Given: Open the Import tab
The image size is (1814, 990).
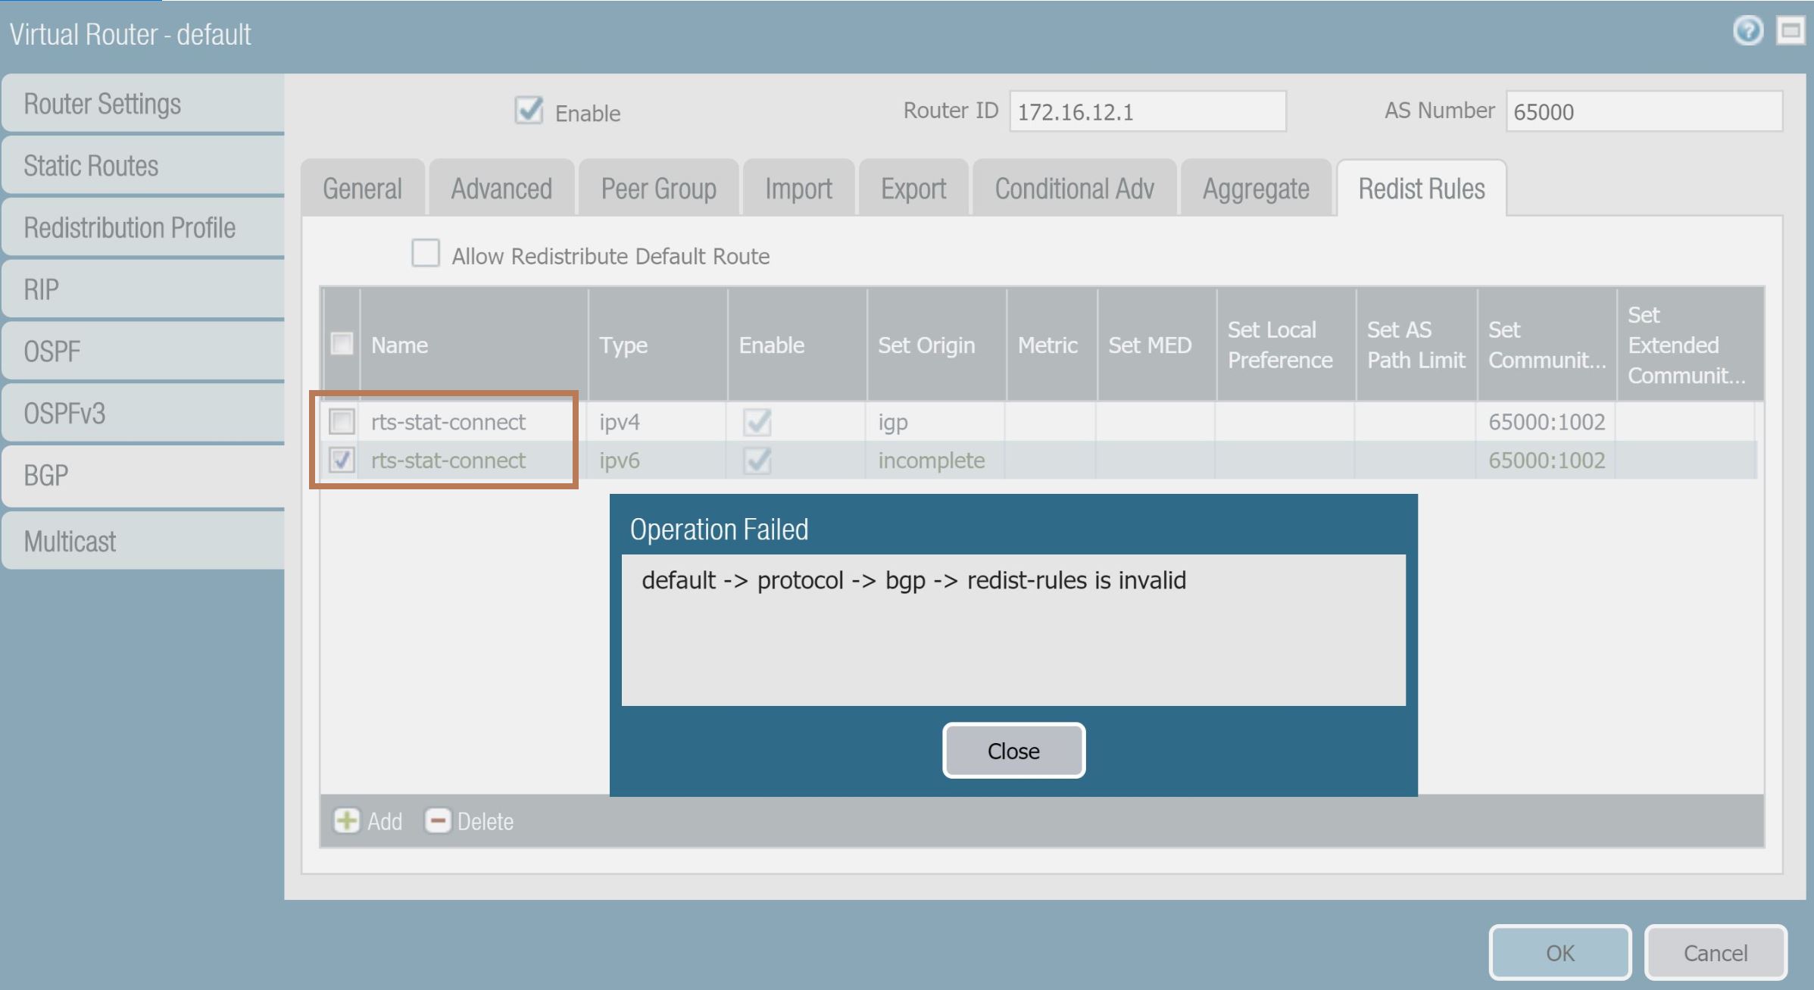Looking at the screenshot, I should (798, 189).
